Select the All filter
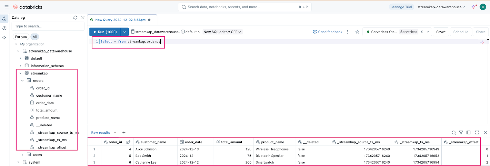The image size is (490, 166). [35, 37]
